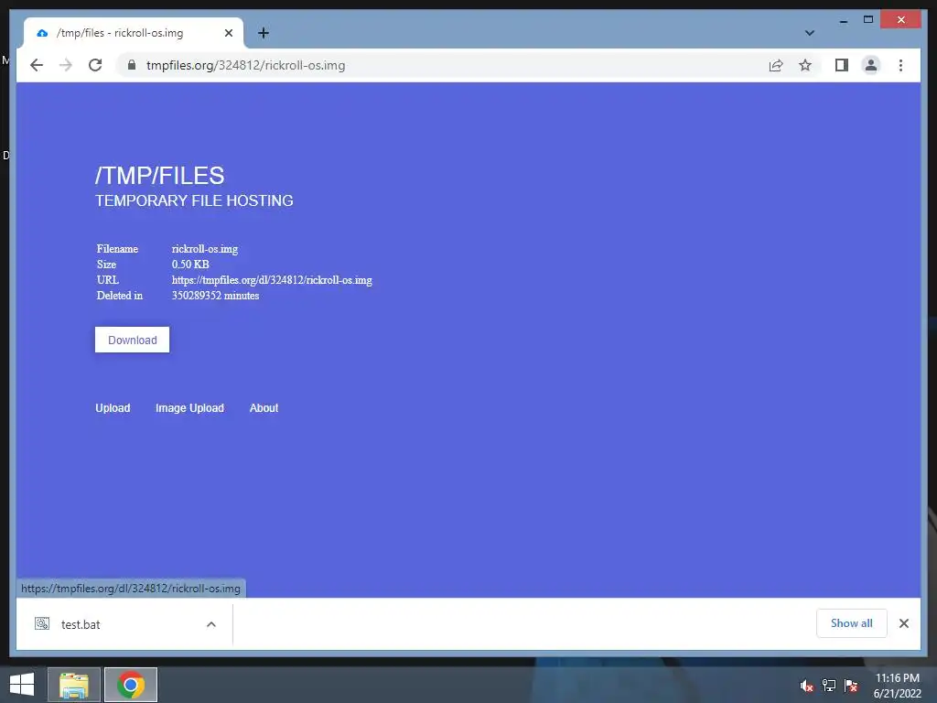Click the TEMPORARY FILE HOSTING subtitle
Screen dimensions: 937x703
194,200
